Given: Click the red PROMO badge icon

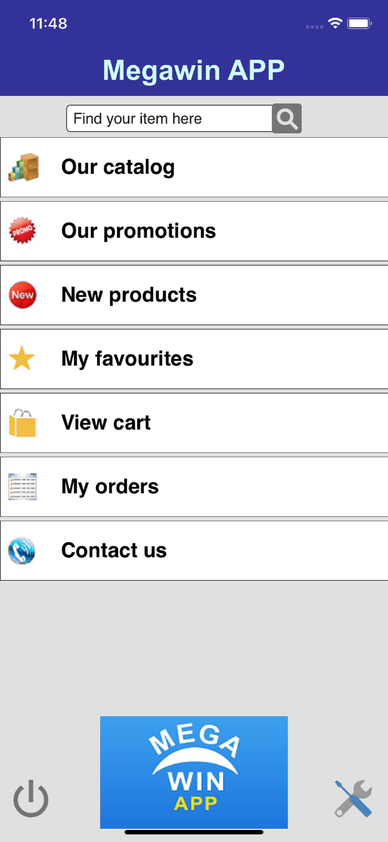Looking at the screenshot, I should pyautogui.click(x=22, y=230).
